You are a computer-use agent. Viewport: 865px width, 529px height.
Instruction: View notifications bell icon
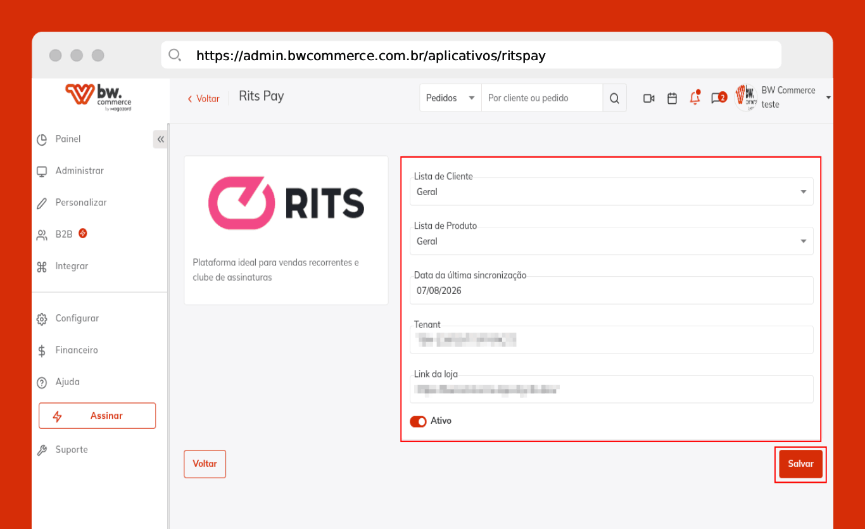tap(695, 98)
